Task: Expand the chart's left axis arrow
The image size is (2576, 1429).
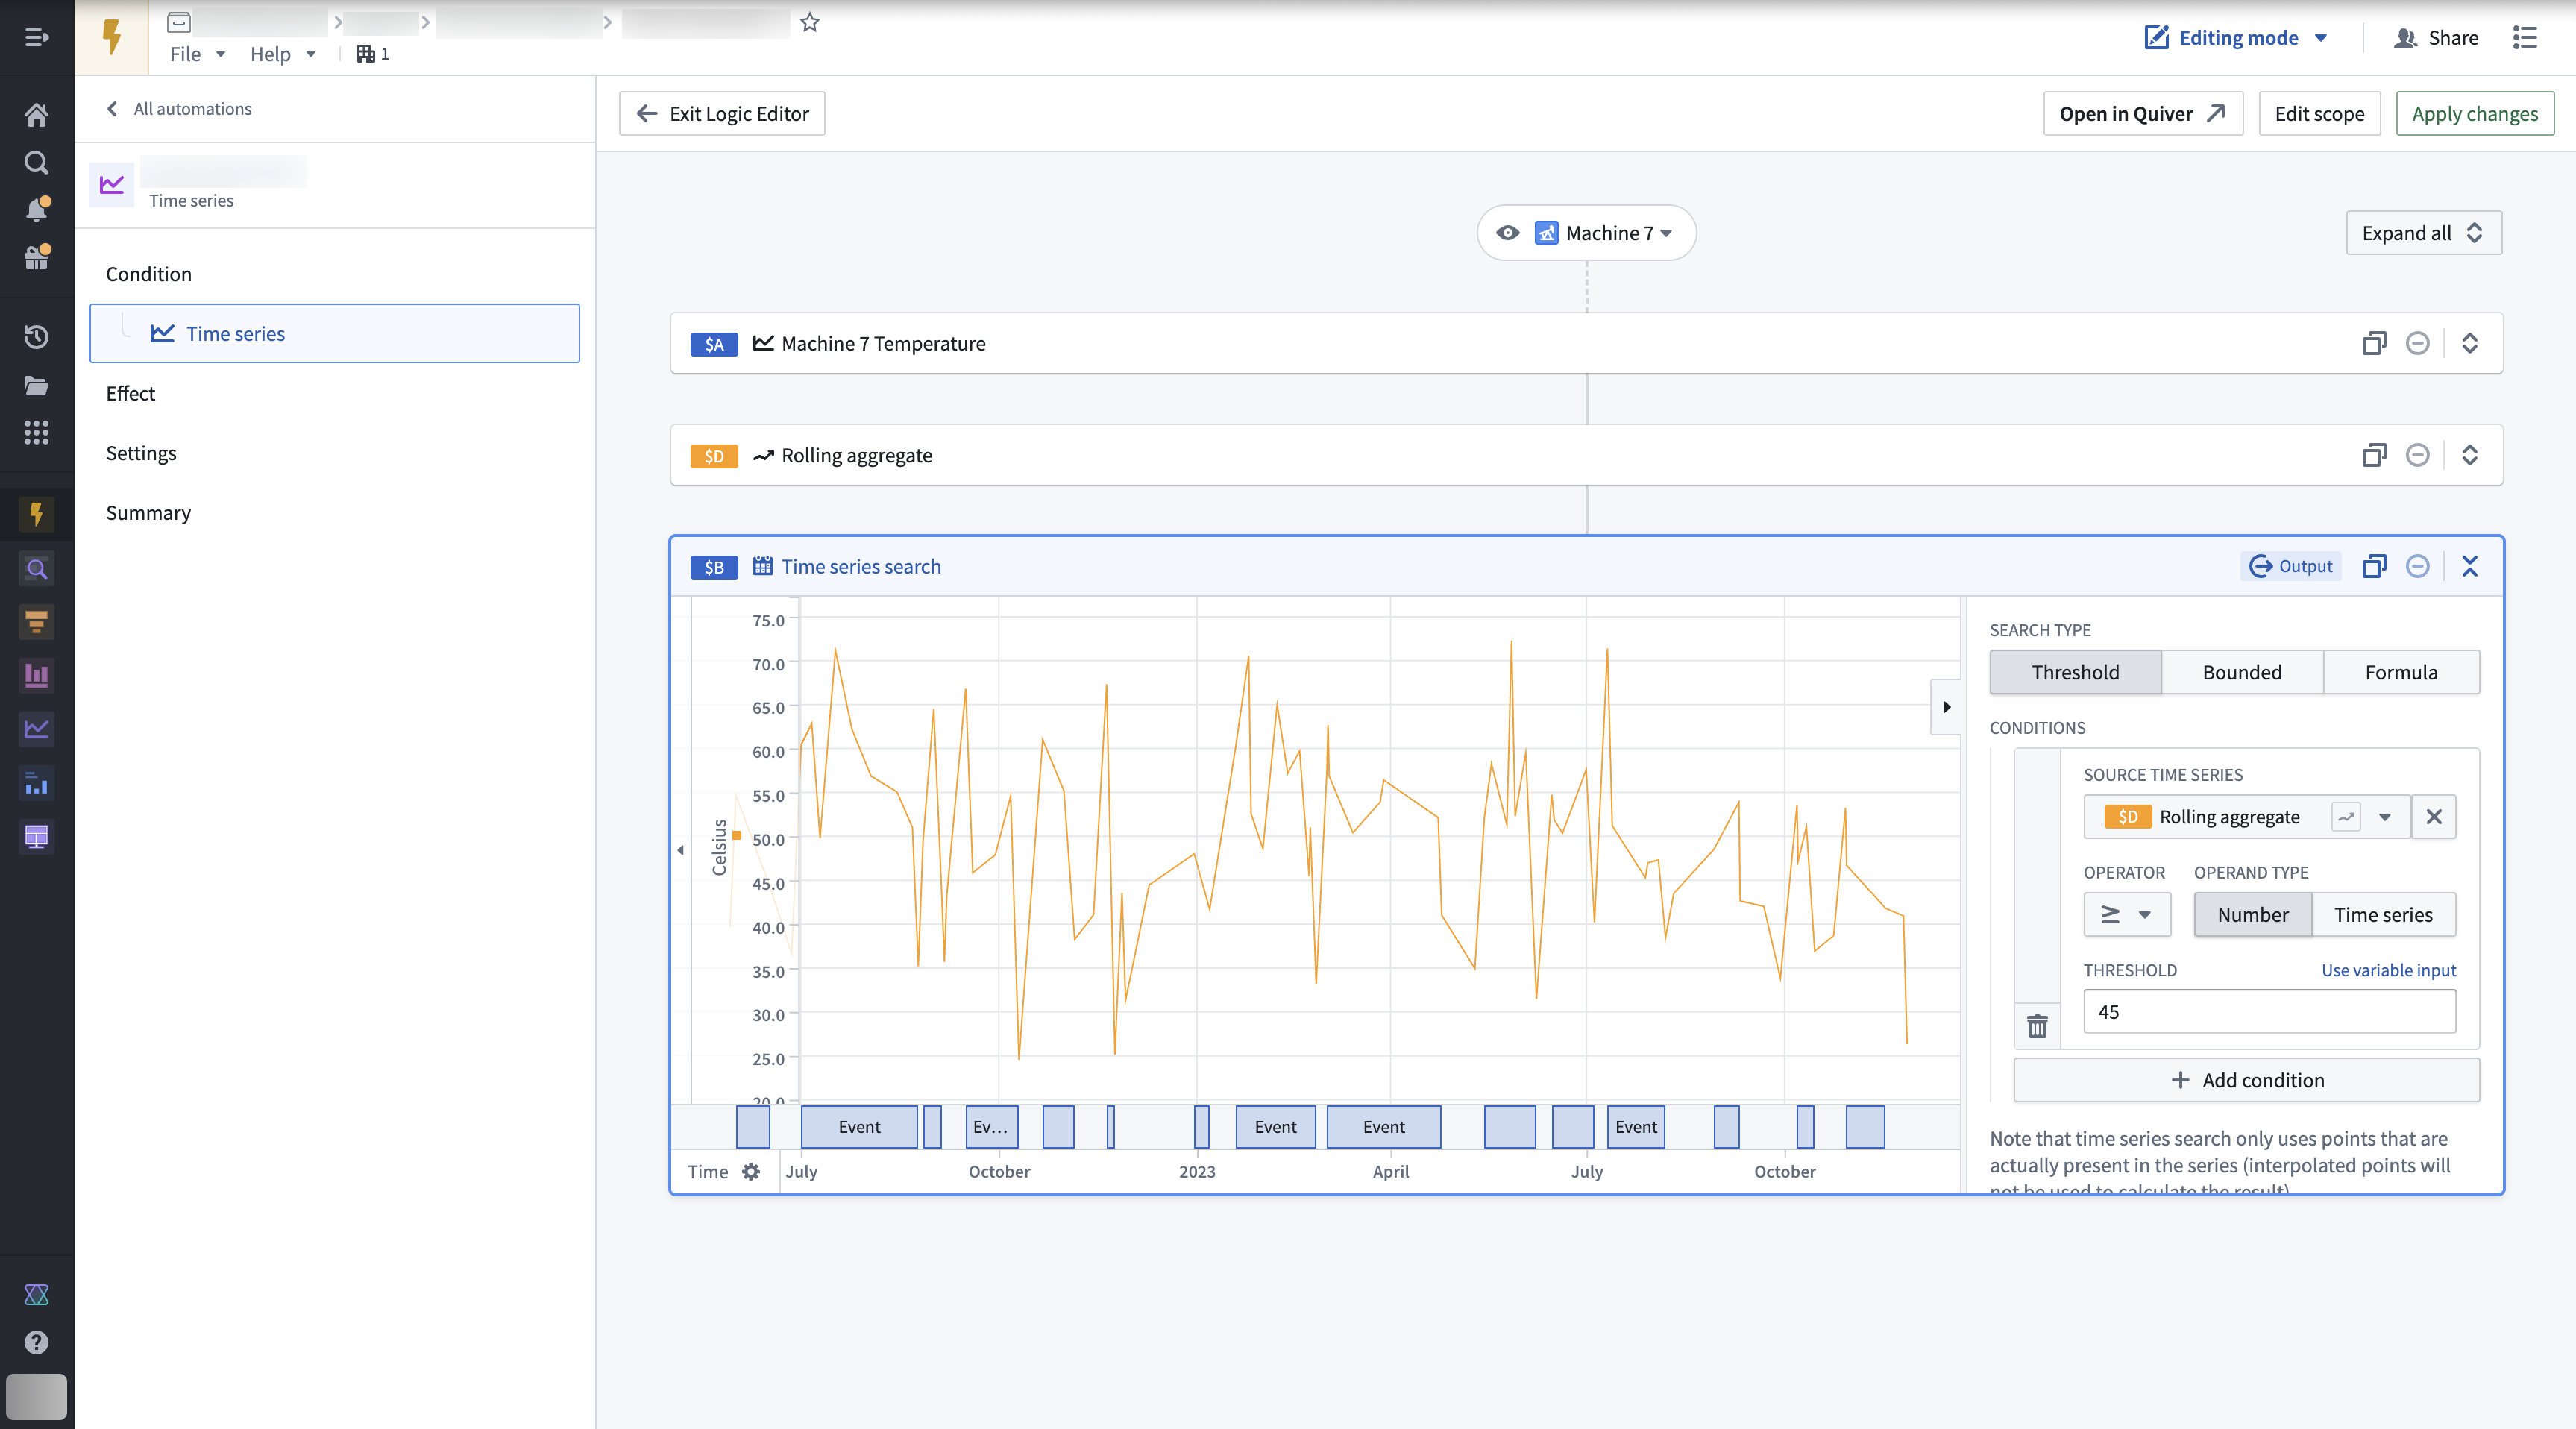Action: 681,850
